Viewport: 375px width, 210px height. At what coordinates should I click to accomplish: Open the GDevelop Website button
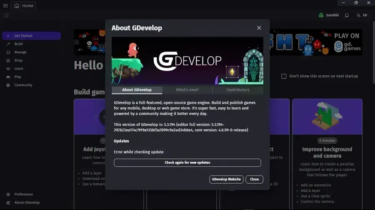coord(226,179)
